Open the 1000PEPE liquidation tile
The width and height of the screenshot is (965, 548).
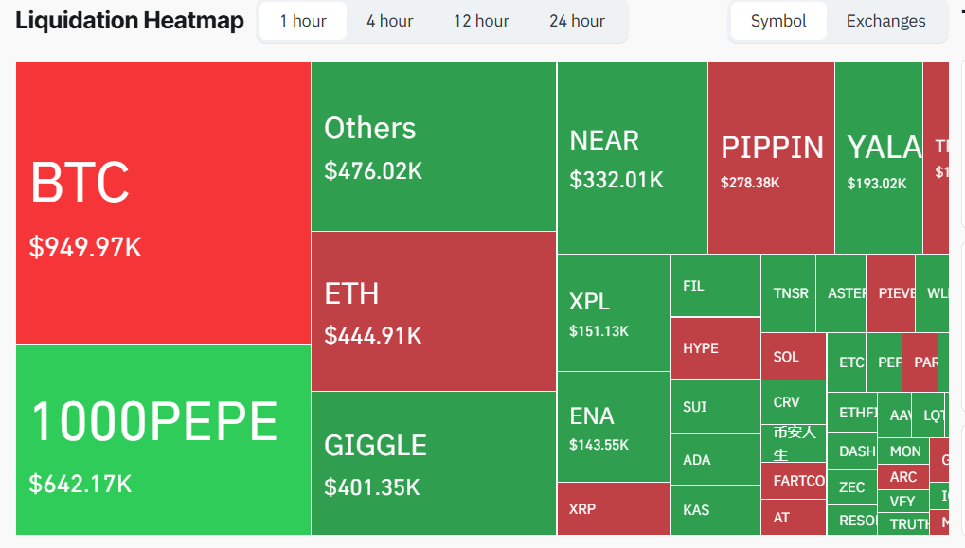pos(163,439)
